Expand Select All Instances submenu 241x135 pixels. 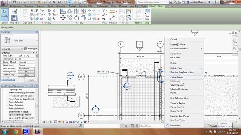point(184,89)
